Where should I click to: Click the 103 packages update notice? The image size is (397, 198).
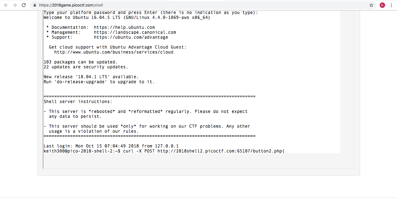[80, 62]
